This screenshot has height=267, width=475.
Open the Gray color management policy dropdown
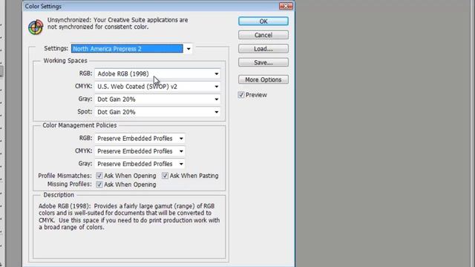pyautogui.click(x=140, y=164)
